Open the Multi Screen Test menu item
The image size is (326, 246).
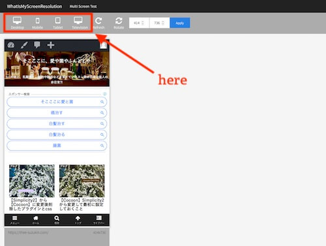click(83, 7)
